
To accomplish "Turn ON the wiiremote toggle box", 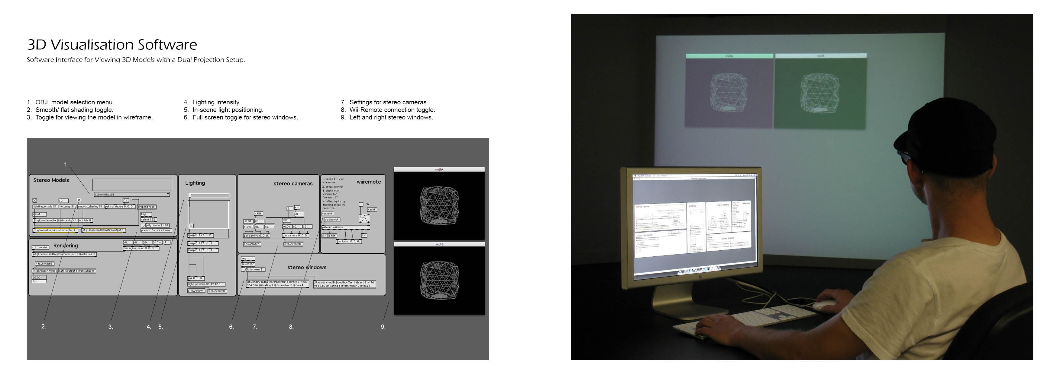I will [361, 204].
